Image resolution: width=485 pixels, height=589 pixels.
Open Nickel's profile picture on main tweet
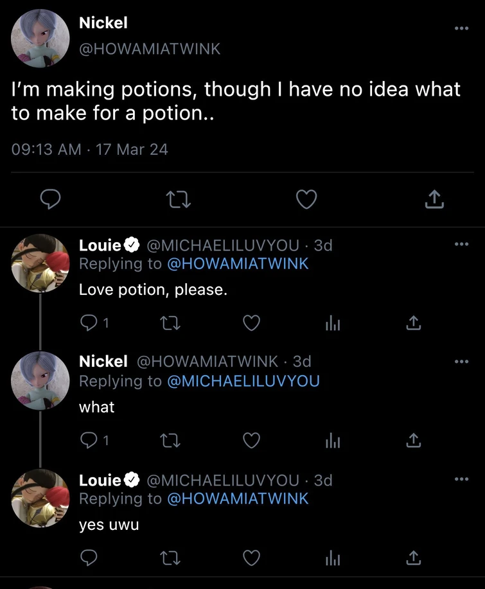click(x=40, y=39)
